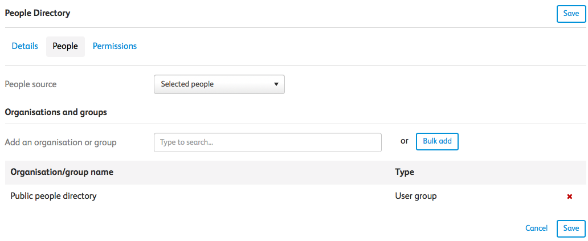Click the Selected people dropdown arrow
Screen dimensions: 588x241
(x=276, y=84)
